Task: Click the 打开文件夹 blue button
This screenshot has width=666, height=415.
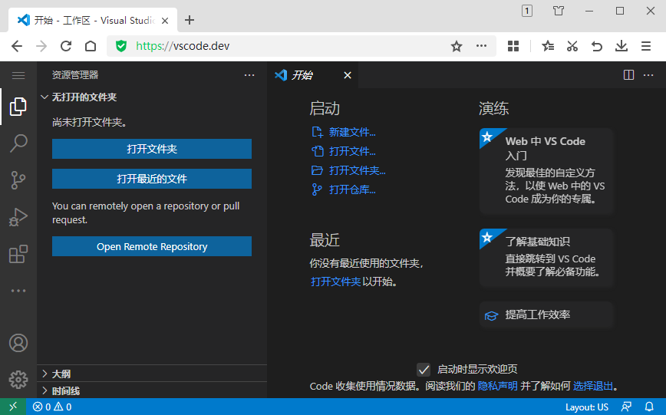Action: [x=152, y=149]
